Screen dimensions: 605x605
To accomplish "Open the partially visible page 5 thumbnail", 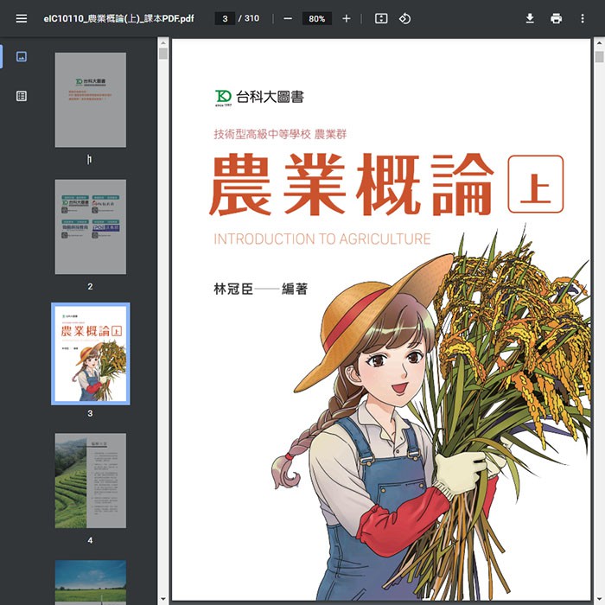I will 90,582.
